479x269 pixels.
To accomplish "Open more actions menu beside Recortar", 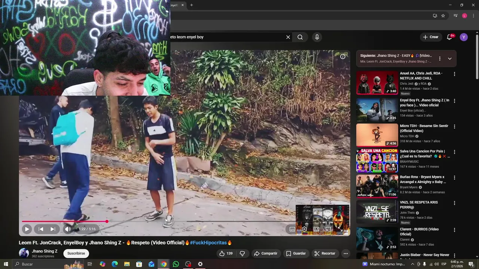I will coord(346,253).
